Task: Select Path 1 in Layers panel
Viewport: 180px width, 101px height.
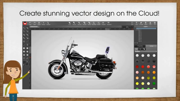Action: point(140,31)
